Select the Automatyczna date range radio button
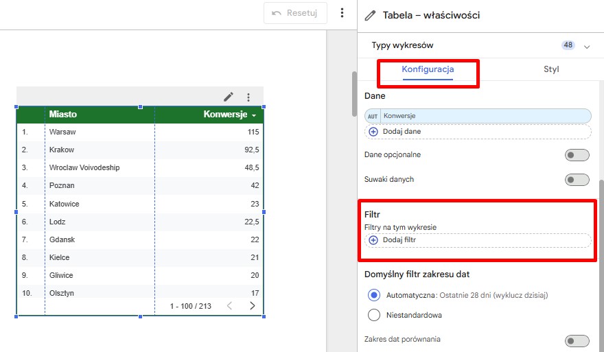The height and width of the screenshot is (352, 604). (373, 295)
